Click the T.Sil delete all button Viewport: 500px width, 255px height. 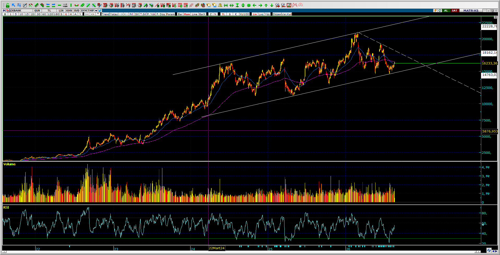[143, 14]
